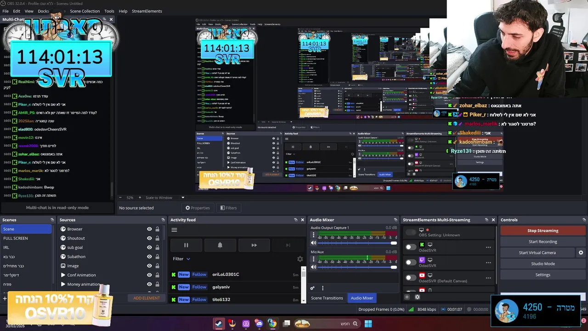588x331 pixels.
Task: Open the StreamElements menu
Action: click(147, 11)
